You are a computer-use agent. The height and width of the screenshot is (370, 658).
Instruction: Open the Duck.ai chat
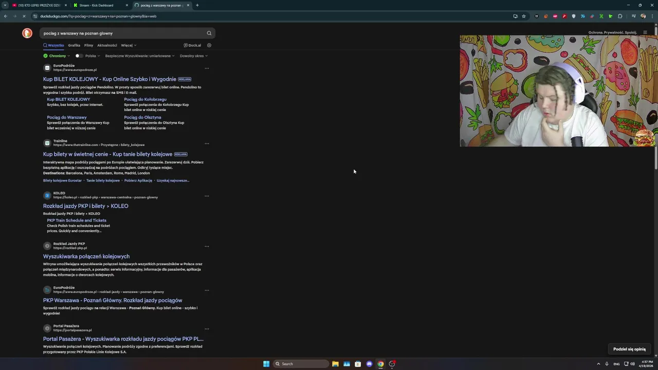192,45
